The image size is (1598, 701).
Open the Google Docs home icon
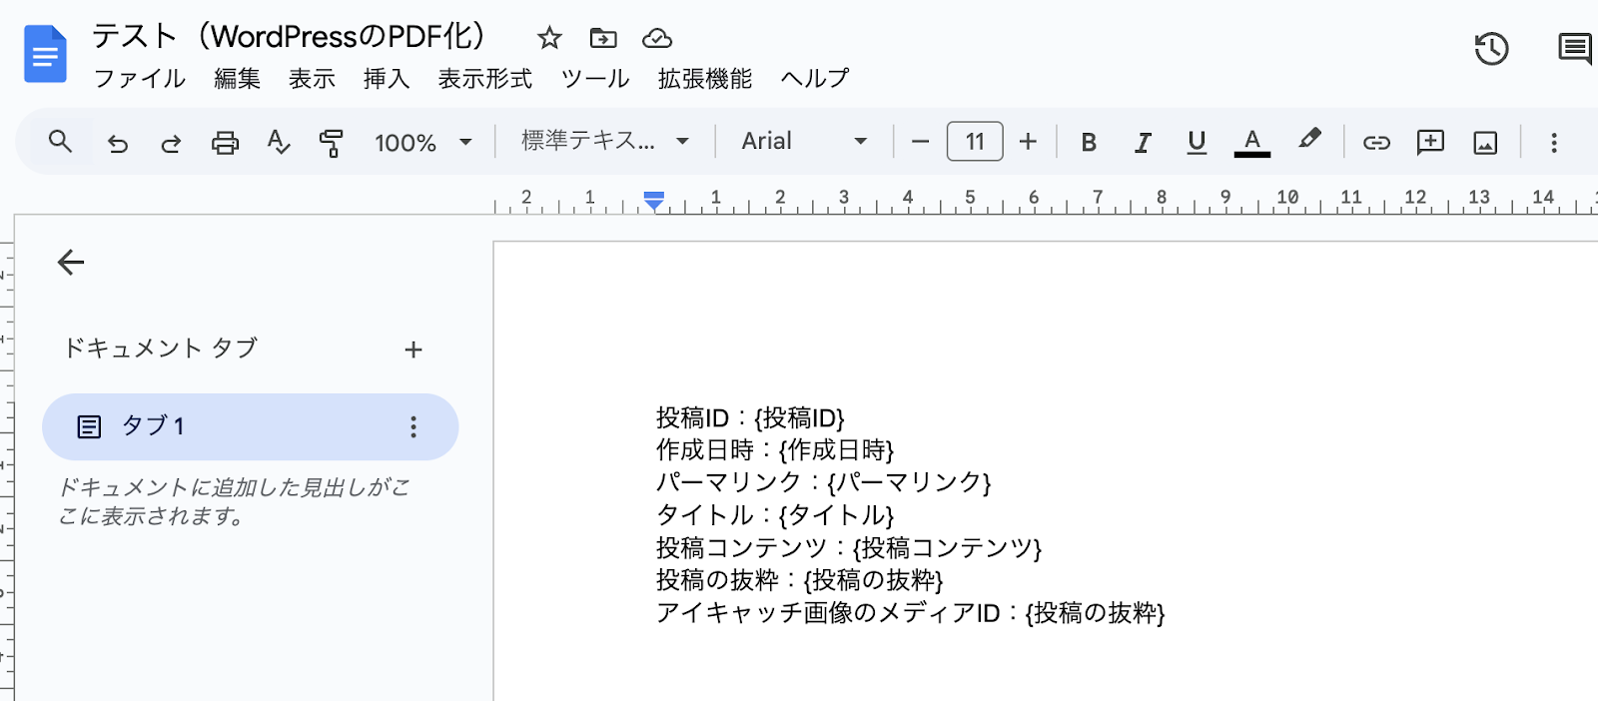[x=45, y=54]
